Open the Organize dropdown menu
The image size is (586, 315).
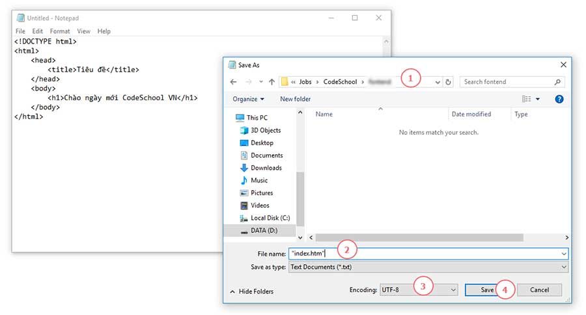[248, 99]
